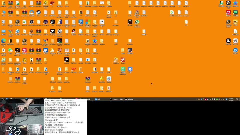
Task: Launch QQ penguin icon
Action: tap(74, 31)
